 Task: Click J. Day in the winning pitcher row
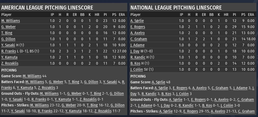(x=135, y=51)
